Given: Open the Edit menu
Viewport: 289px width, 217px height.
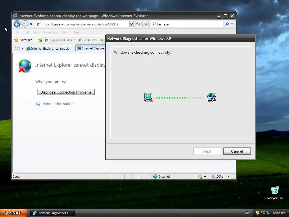Looking at the screenshot, I should tap(26, 32).
